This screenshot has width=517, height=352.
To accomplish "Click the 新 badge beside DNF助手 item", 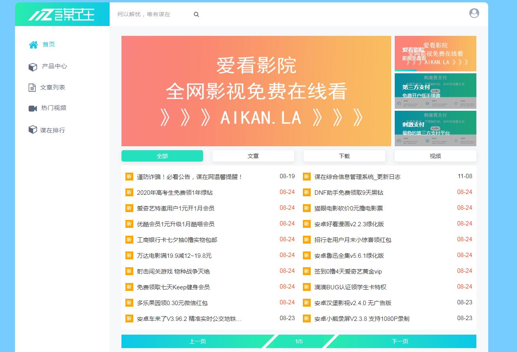I will click(x=307, y=192).
